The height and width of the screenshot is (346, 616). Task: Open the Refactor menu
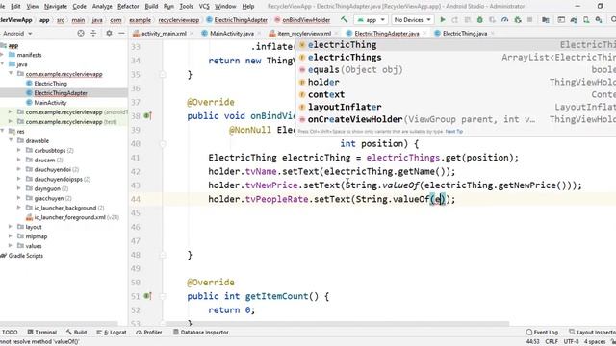(128, 7)
